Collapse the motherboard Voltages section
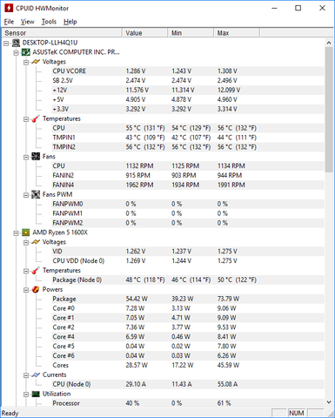The height and width of the screenshot is (418, 335). (26, 62)
